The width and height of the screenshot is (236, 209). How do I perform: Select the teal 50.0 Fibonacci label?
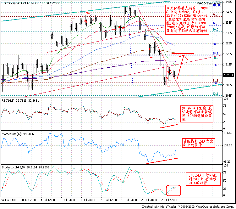tap(215, 30)
